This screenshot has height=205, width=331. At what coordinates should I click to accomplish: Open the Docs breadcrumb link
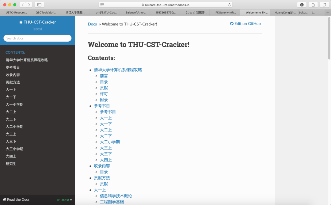click(92, 24)
